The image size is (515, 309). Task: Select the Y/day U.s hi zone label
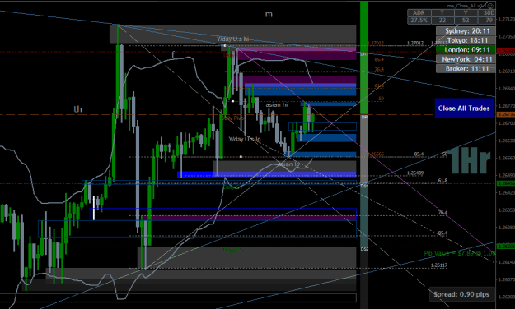click(x=232, y=39)
